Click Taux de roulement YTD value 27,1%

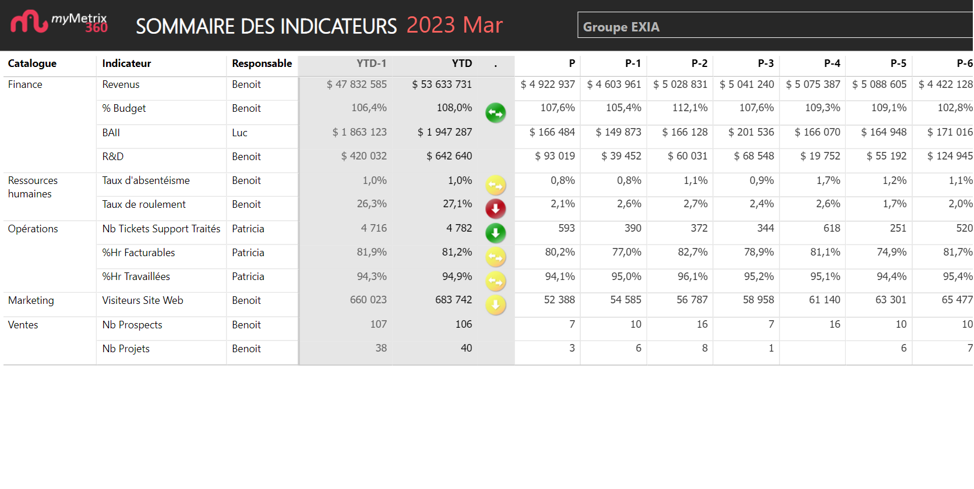tap(457, 204)
